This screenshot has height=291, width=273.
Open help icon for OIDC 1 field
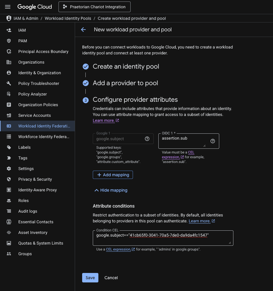[213, 141]
